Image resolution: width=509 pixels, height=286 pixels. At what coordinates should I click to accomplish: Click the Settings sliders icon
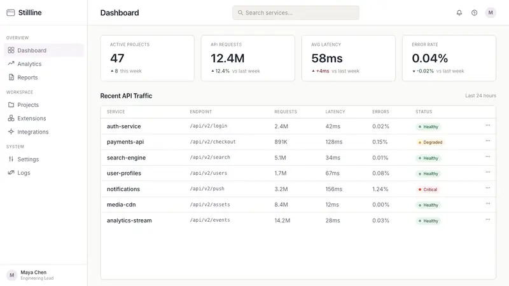11,159
